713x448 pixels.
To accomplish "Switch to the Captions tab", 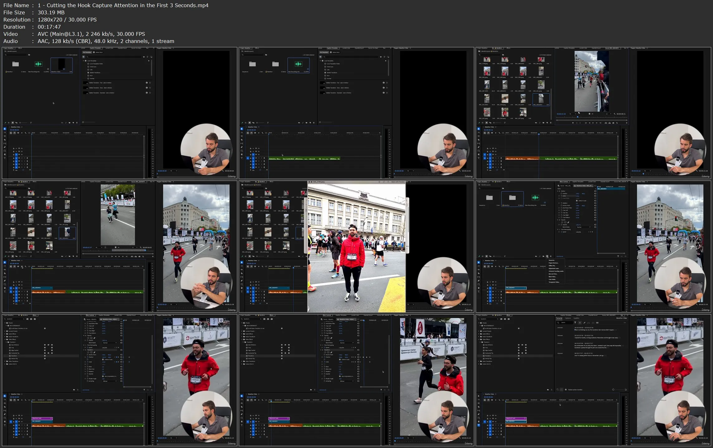I will [x=568, y=318].
